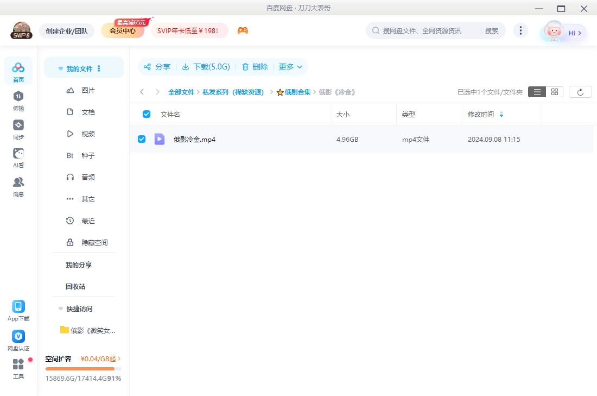Toggle the select-all checkbox in header

146,114
